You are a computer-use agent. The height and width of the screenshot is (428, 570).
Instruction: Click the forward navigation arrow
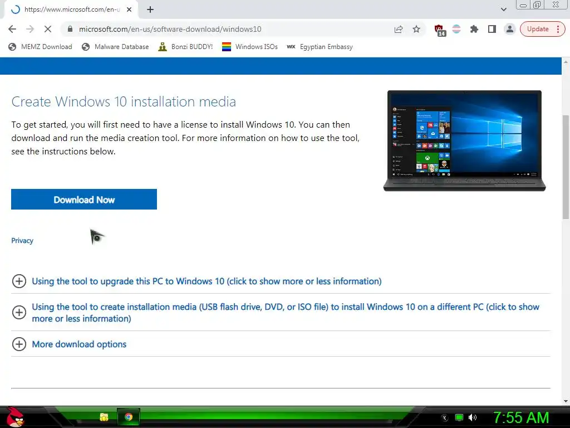click(x=30, y=29)
